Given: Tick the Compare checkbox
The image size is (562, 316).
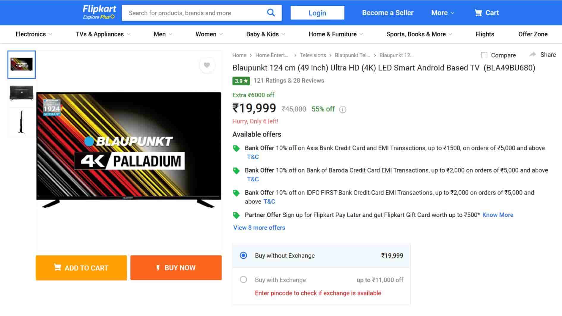Looking at the screenshot, I should [x=484, y=55].
